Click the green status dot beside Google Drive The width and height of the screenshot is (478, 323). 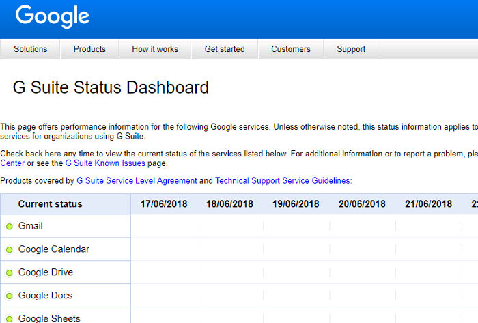pos(10,272)
